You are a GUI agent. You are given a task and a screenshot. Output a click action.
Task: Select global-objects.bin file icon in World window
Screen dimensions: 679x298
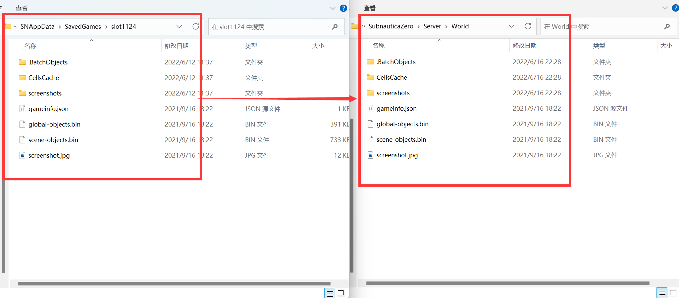(371, 124)
